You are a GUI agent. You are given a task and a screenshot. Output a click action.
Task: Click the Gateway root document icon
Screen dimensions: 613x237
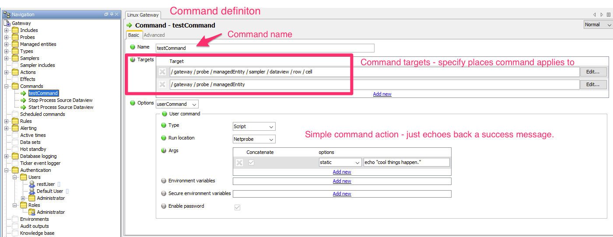(7, 23)
